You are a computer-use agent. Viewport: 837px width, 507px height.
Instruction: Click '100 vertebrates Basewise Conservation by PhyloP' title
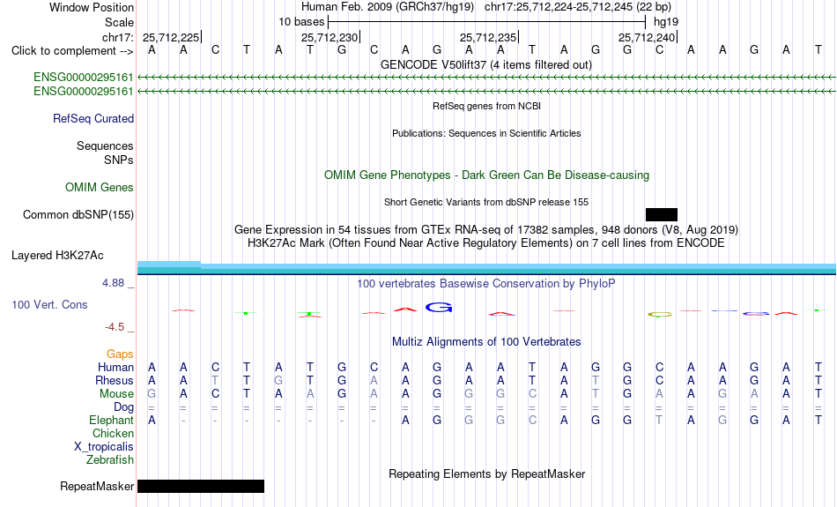tap(486, 284)
